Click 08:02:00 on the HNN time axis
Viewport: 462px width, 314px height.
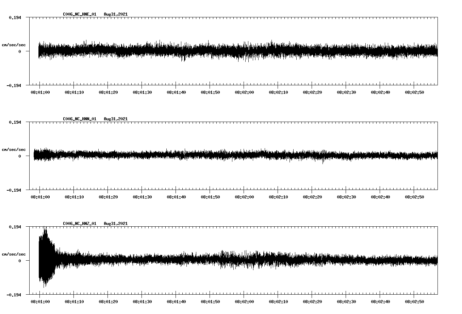point(244,197)
